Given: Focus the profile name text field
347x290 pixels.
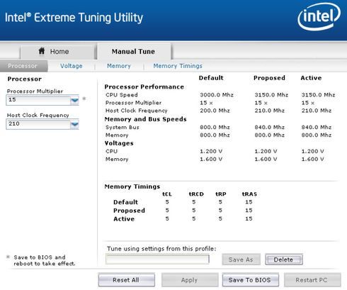Looking at the screenshot, I should coord(157,260).
